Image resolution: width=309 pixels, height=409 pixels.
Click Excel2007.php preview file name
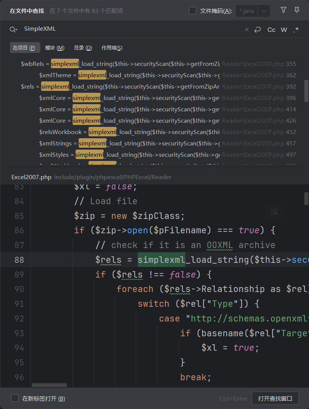[x=31, y=177]
